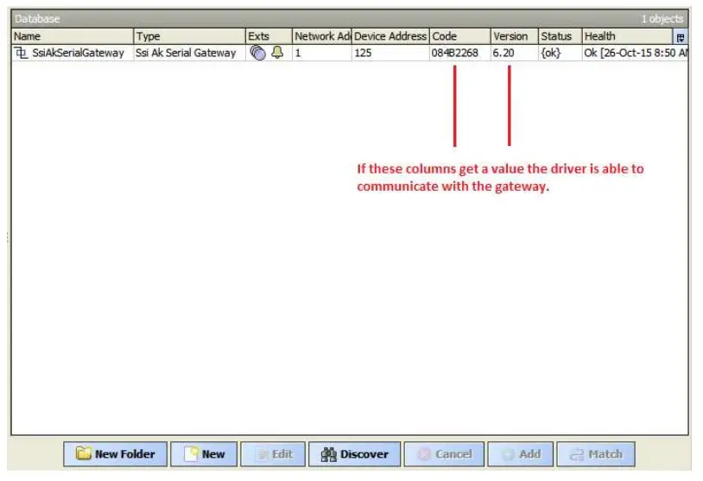This screenshot has height=481, width=703.
Task: Sort by Network Address column header
Action: coord(322,36)
